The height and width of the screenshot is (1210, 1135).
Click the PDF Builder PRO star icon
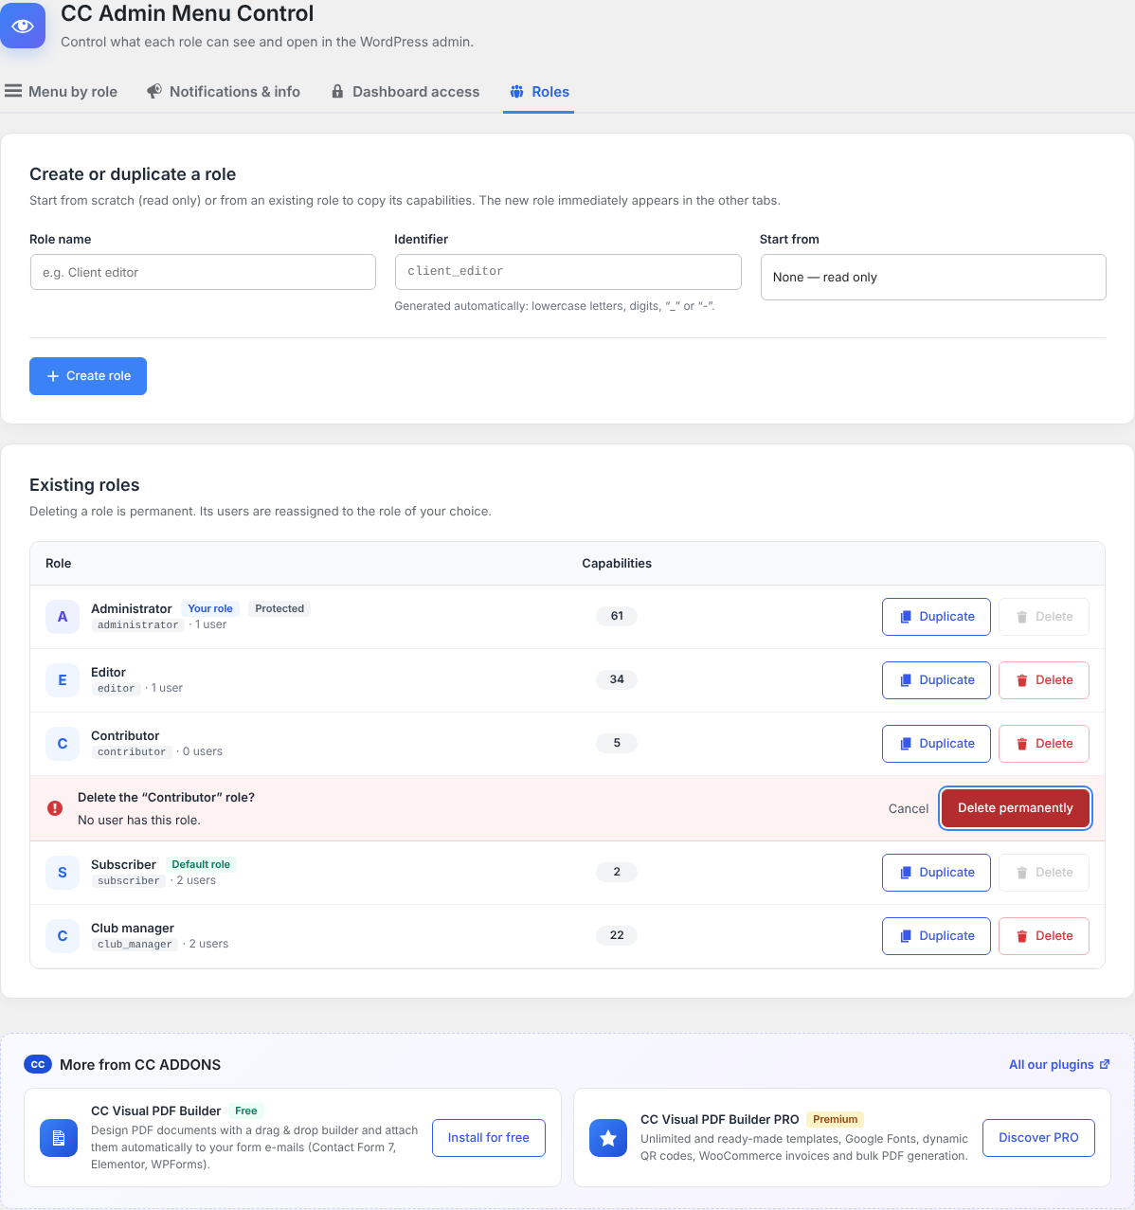click(608, 1138)
